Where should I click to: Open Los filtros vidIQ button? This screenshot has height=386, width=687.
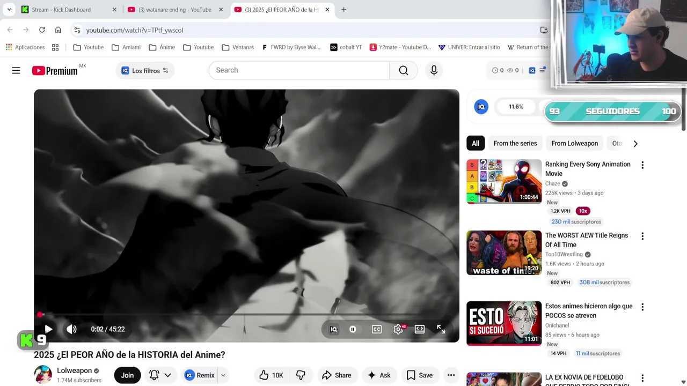point(145,70)
